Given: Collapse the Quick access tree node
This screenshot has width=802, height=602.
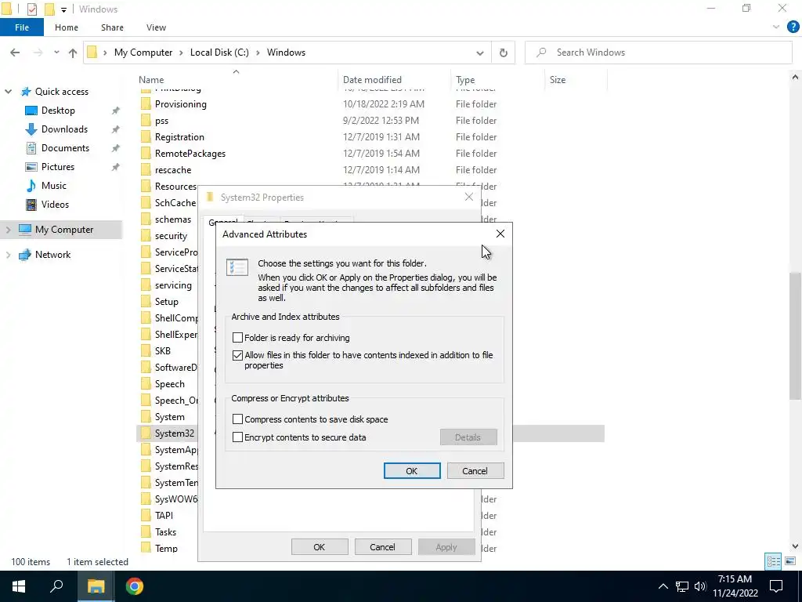Looking at the screenshot, I should click(x=8, y=92).
